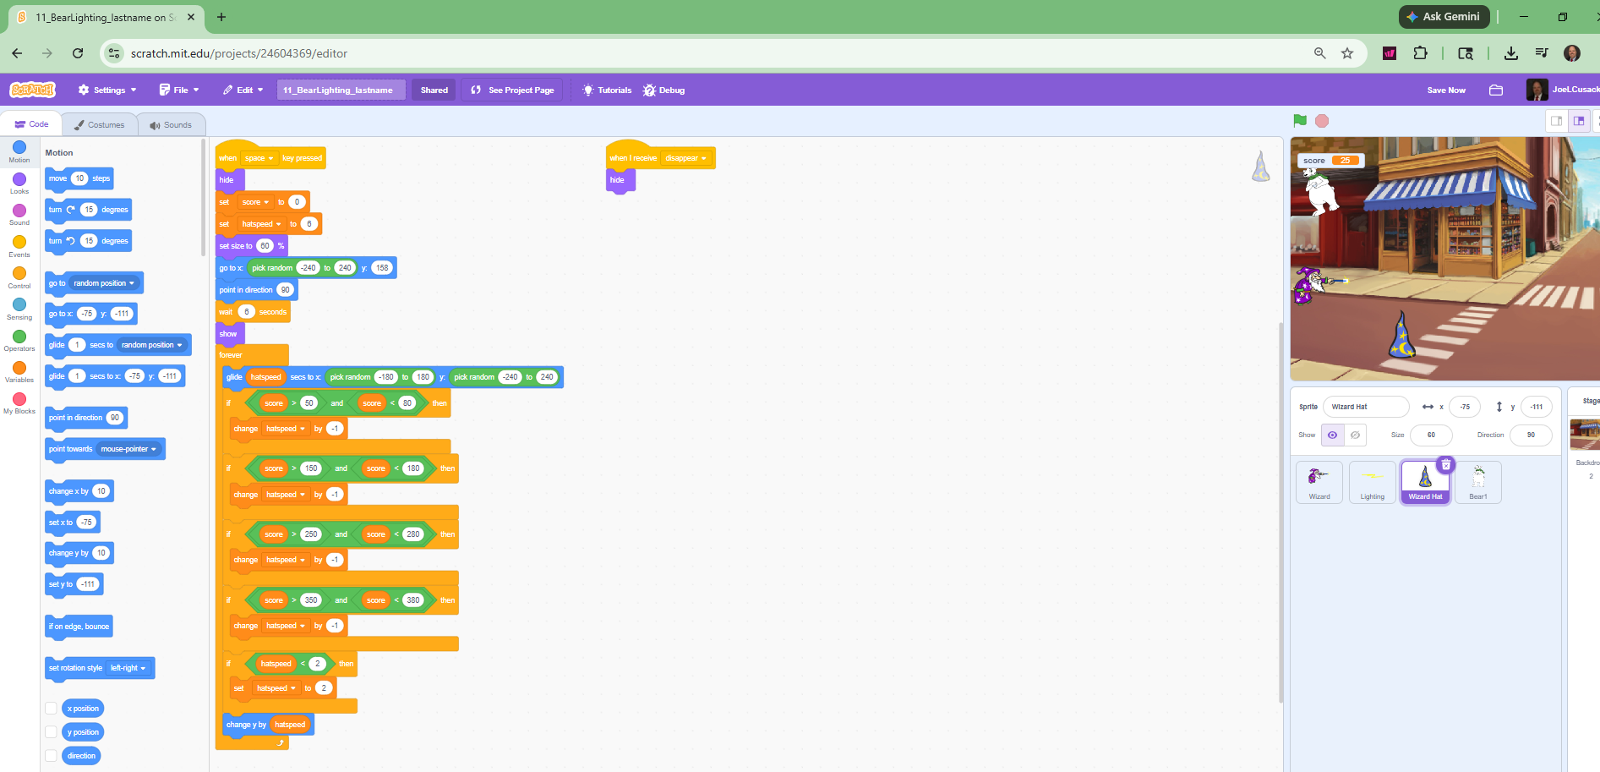Screen dimensions: 1600x772
Task: Switch to the small stage layout
Action: pos(1556,121)
